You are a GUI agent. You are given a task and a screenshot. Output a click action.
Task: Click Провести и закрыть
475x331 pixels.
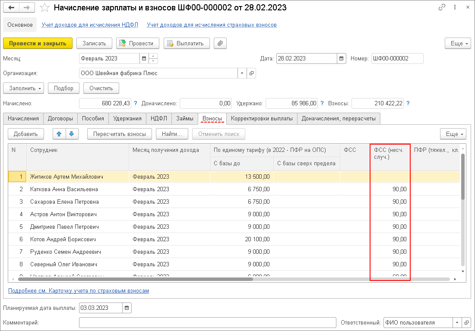pyautogui.click(x=38, y=43)
